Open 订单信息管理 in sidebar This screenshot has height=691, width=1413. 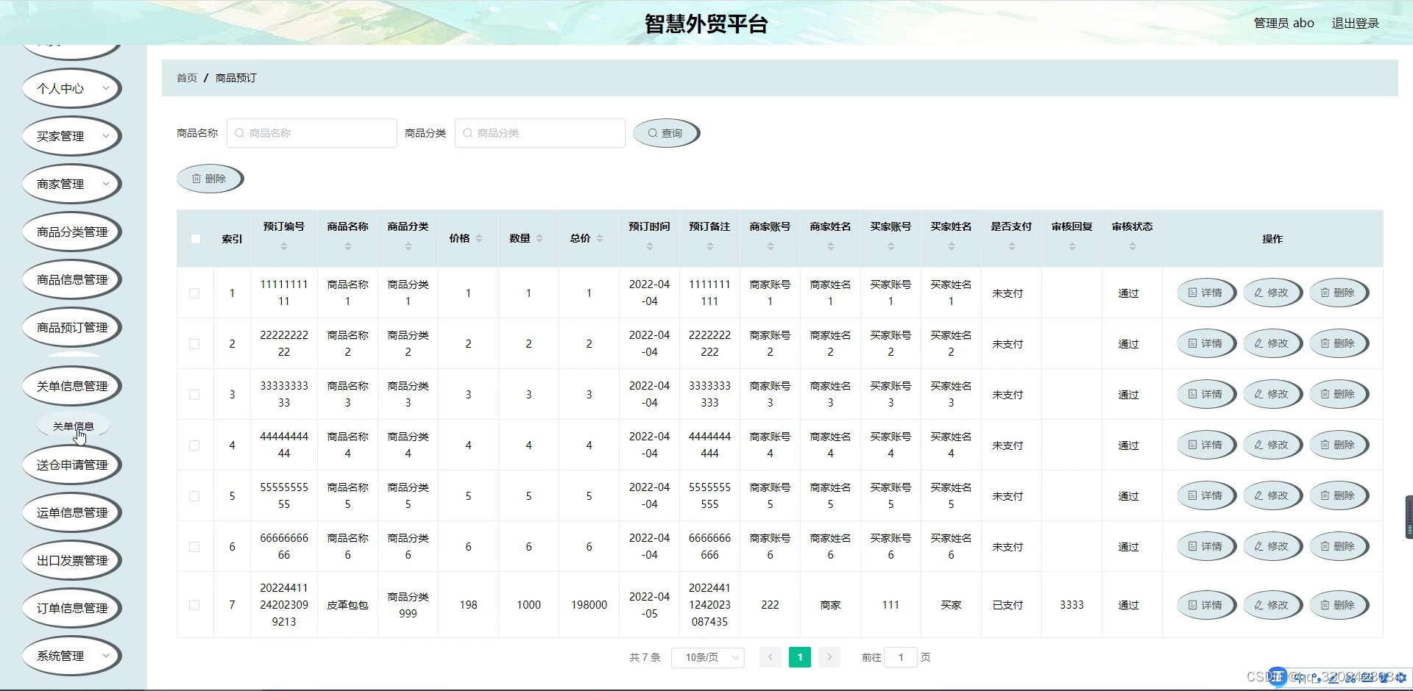click(71, 608)
